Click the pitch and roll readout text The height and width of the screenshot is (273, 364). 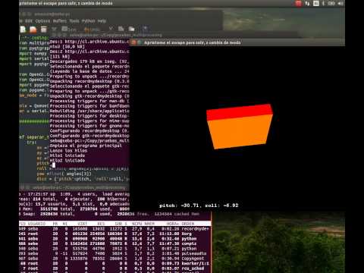tap(199, 206)
